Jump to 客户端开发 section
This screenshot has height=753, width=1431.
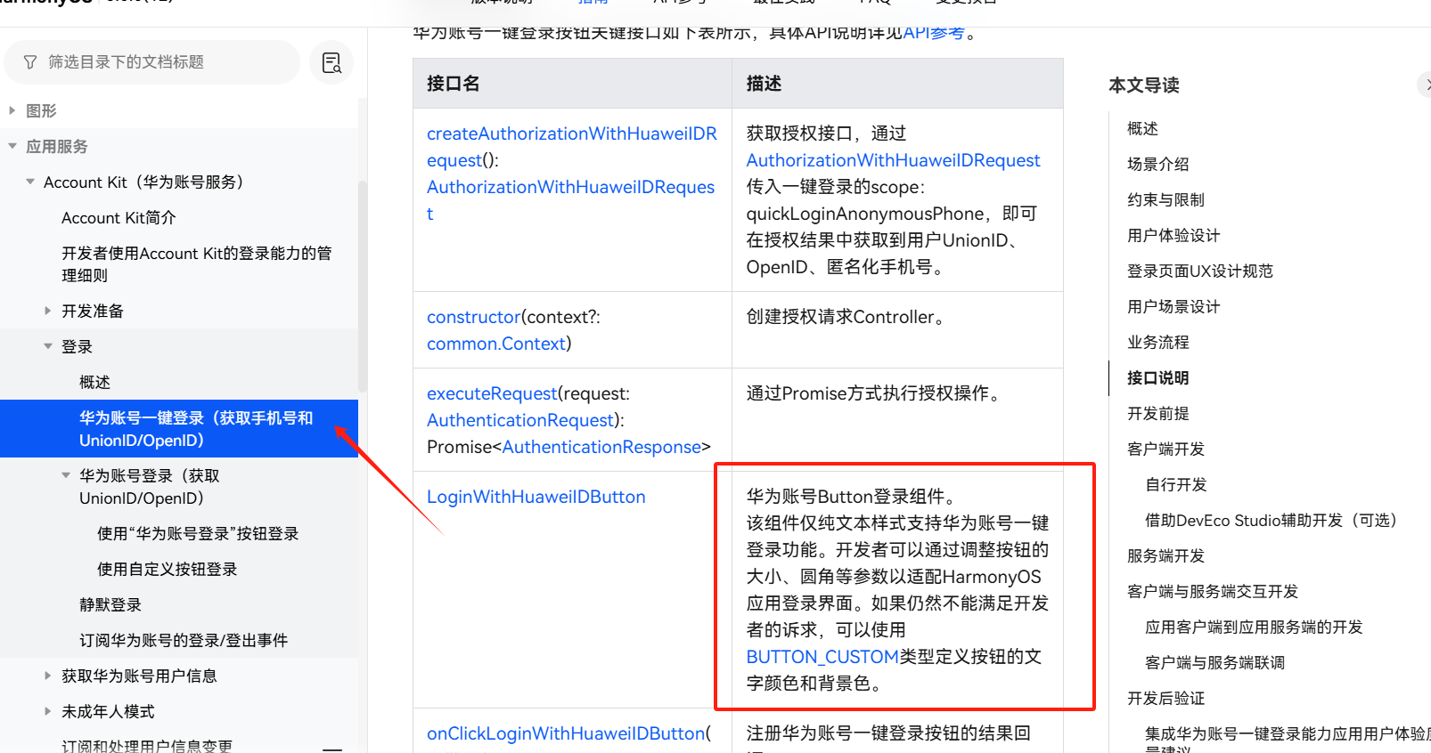click(x=1165, y=449)
